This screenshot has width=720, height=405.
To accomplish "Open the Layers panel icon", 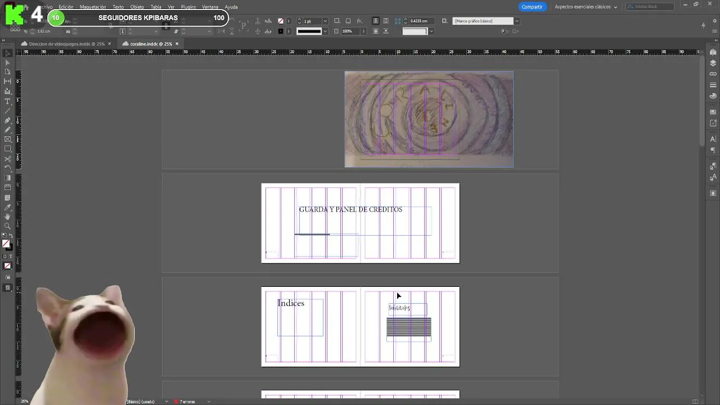I will click(713, 63).
